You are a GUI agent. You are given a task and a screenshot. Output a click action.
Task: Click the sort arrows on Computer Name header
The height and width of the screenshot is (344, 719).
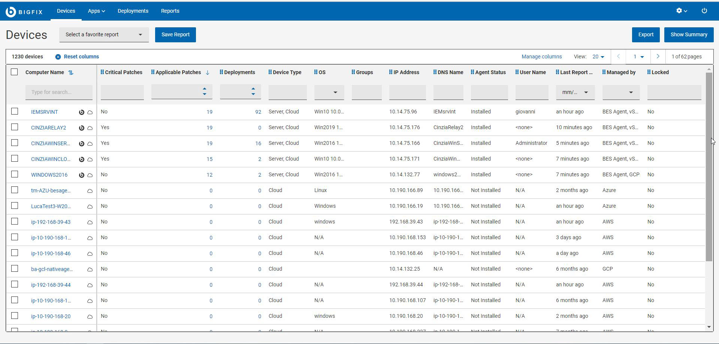click(x=71, y=72)
